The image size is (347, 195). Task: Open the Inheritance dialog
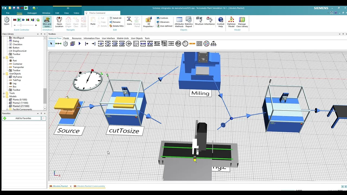coord(209,21)
